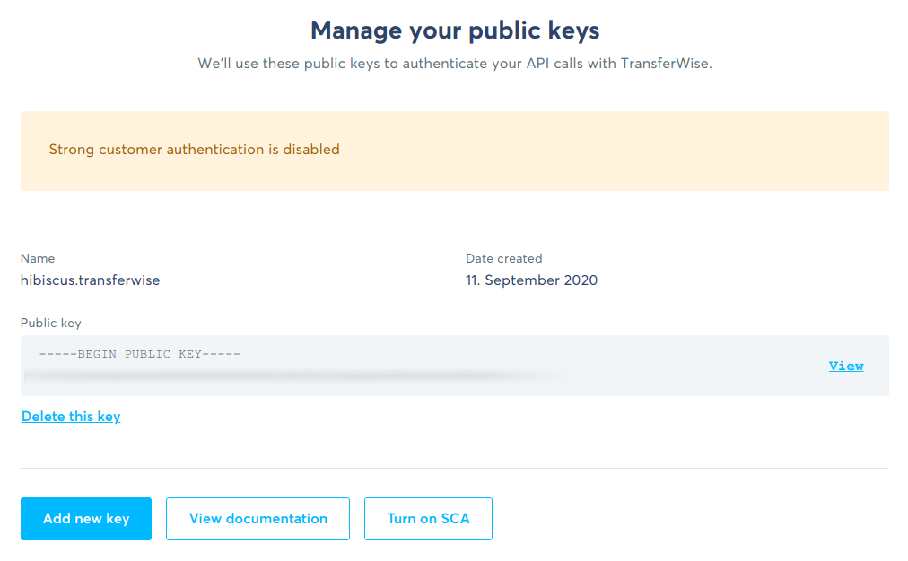Click the divider line above Add new key
Viewport: 908px width, 561px height.
[455, 468]
